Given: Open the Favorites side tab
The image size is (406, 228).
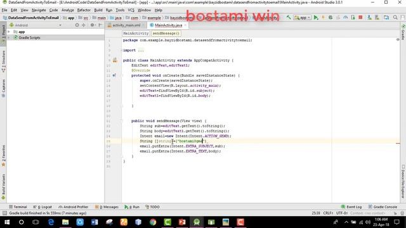Looking at the screenshot, I should [3, 156].
